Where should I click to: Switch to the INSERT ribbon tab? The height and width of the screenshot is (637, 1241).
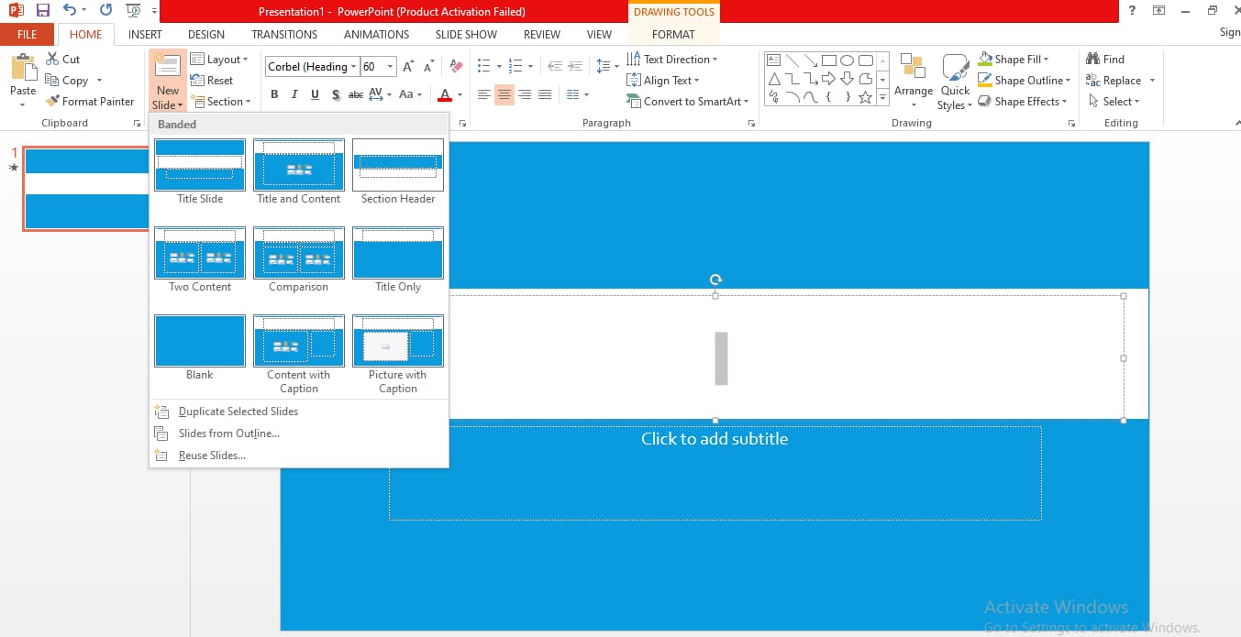(145, 34)
